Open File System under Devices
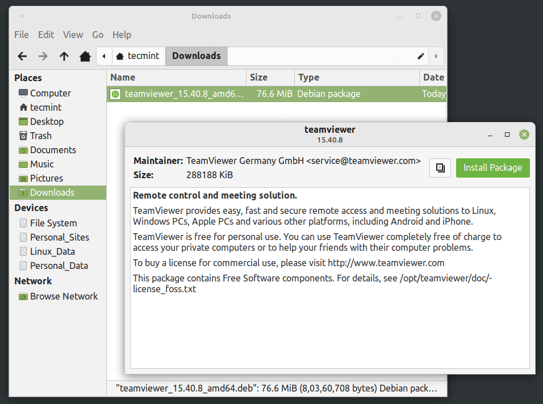The image size is (543, 404). [x=53, y=223]
